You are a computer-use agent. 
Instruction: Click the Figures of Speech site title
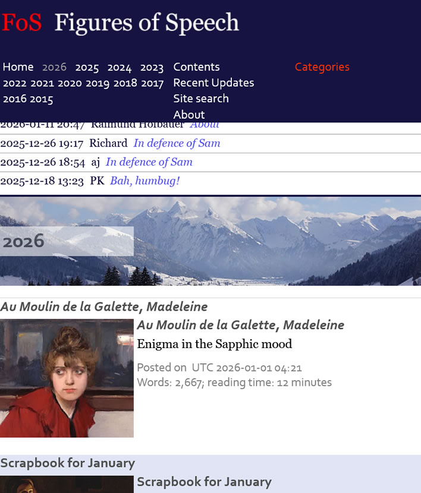coord(146,23)
